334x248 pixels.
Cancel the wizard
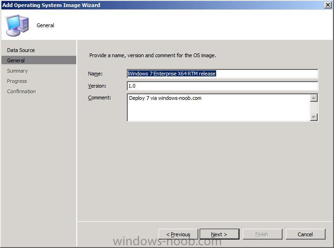[x=305, y=234]
